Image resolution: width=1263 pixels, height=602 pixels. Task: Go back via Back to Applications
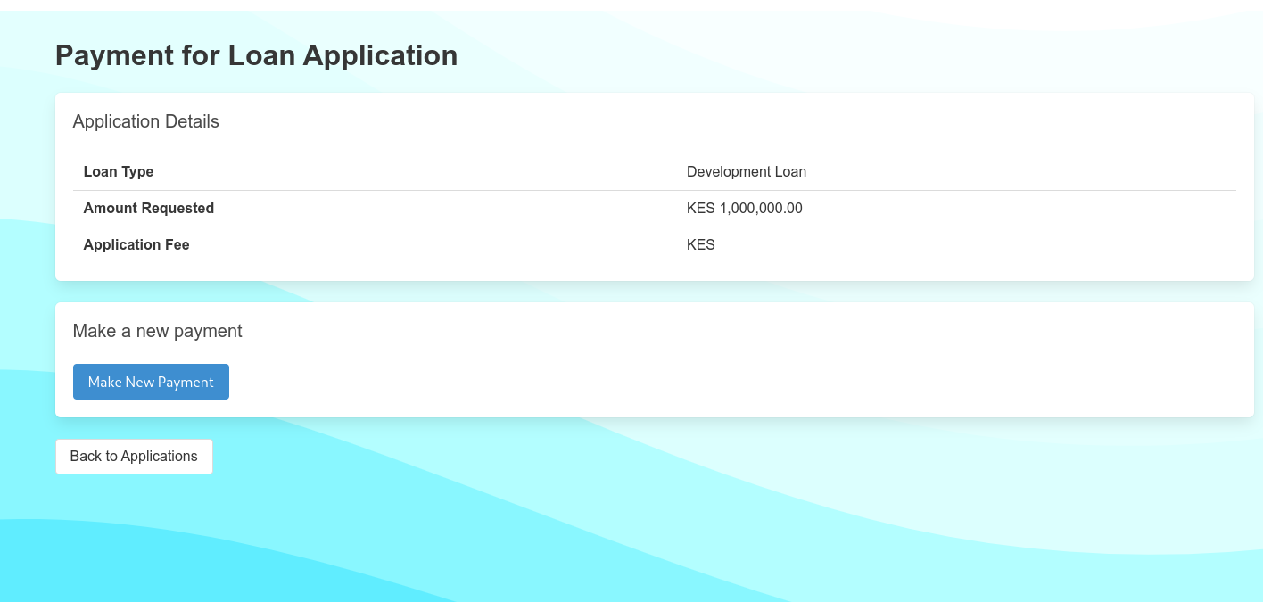tap(134, 457)
